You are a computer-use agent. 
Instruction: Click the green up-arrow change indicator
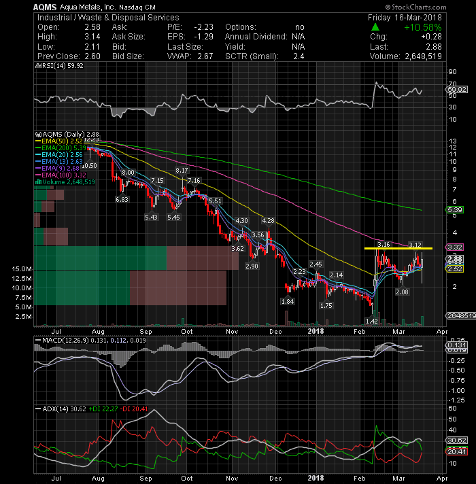tap(375, 27)
